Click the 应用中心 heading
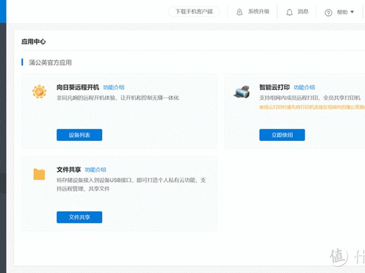365x273 pixels. [33, 41]
